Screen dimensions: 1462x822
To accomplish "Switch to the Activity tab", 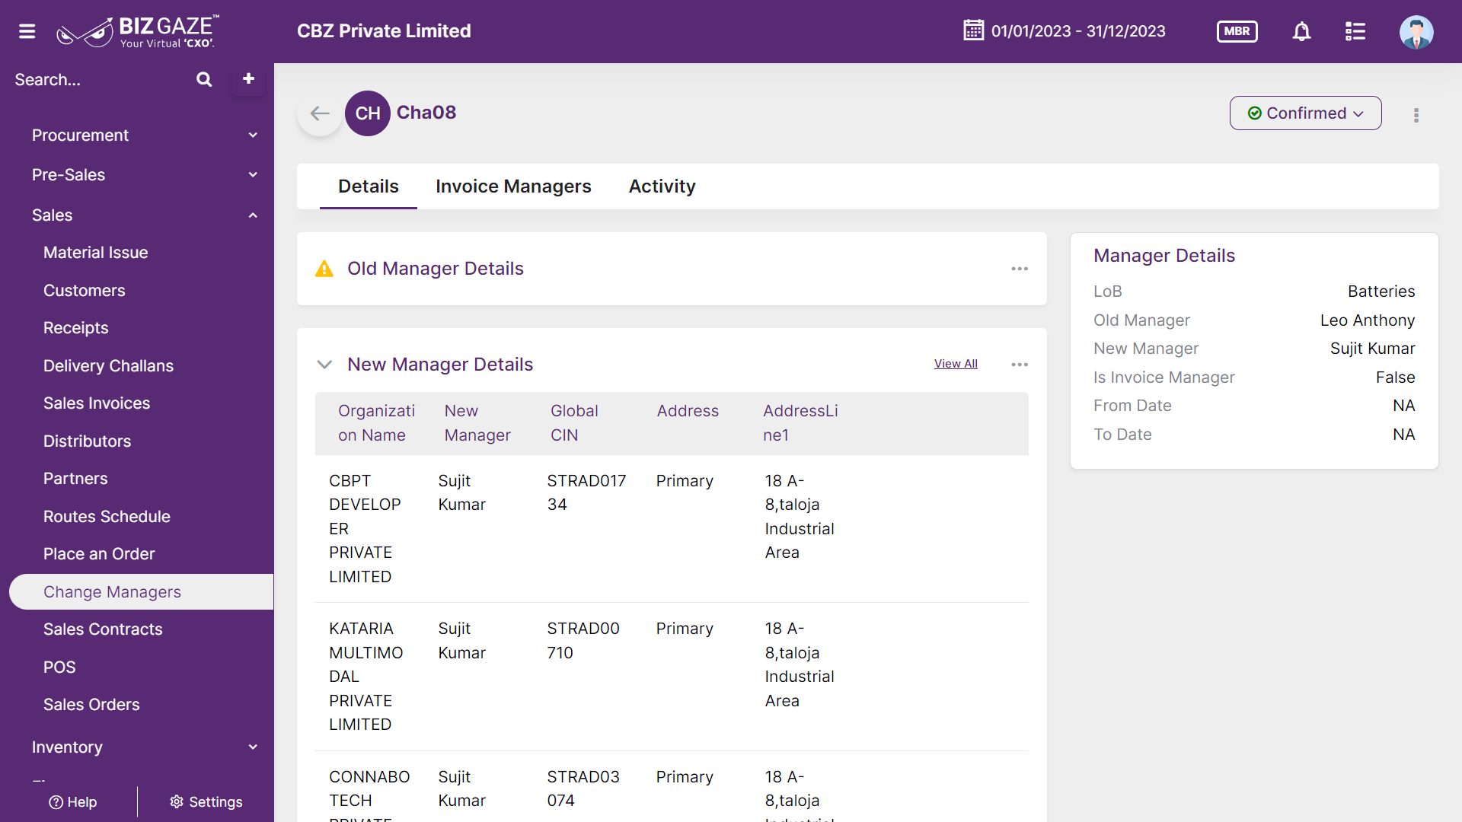I will tap(662, 186).
